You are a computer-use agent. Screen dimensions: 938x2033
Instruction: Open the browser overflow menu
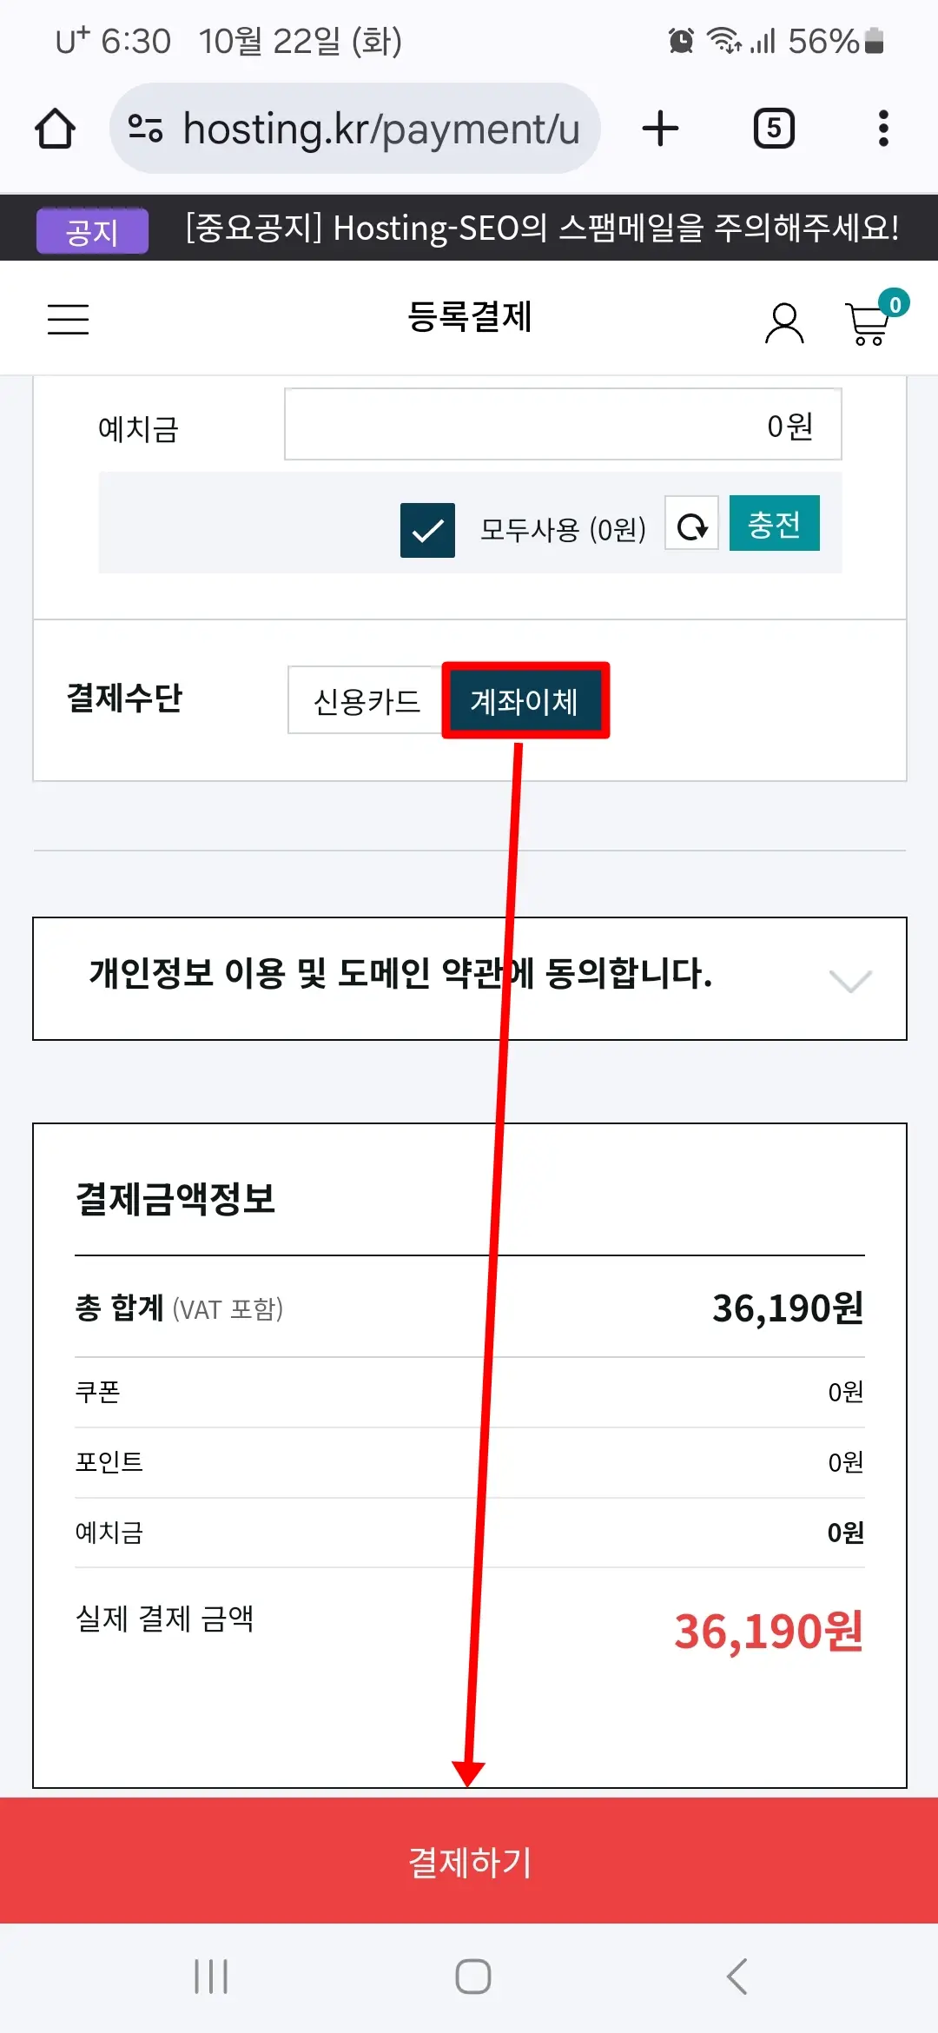pyautogui.click(x=882, y=128)
